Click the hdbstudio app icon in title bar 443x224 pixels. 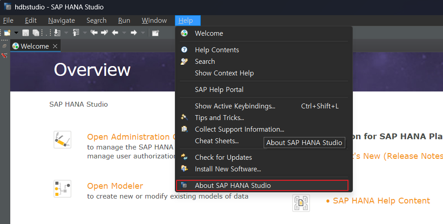point(8,7)
